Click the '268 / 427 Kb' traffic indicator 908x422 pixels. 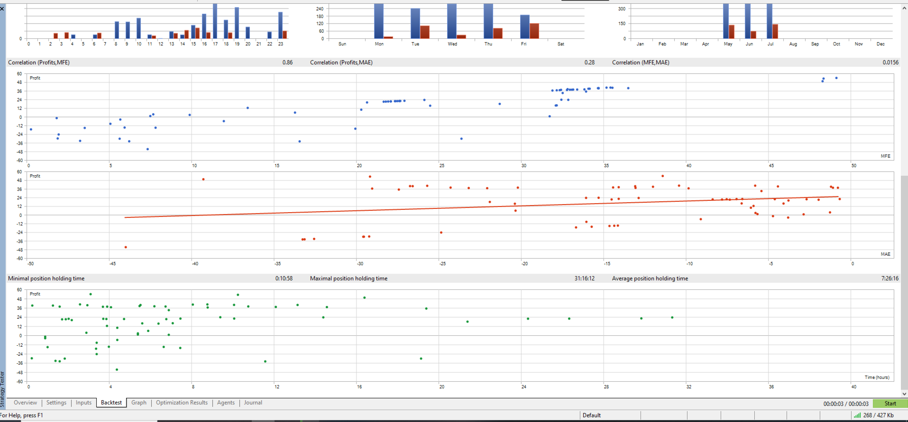878,415
